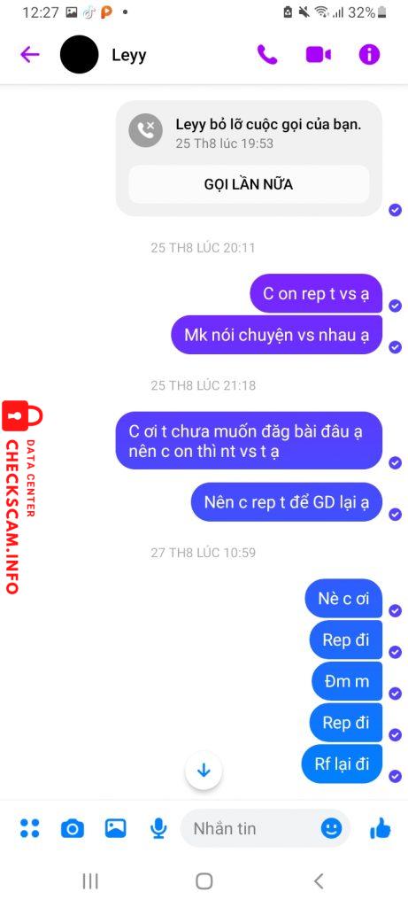Jump to latest messages with down arrow

click(x=204, y=771)
